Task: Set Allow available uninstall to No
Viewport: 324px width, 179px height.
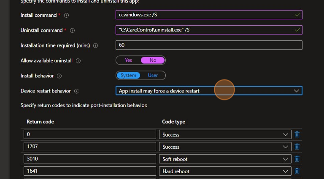Action: (153, 61)
